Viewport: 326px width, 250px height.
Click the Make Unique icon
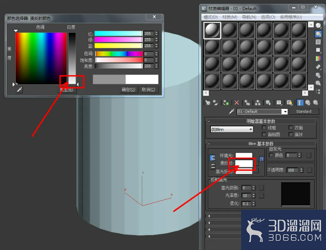(258, 103)
